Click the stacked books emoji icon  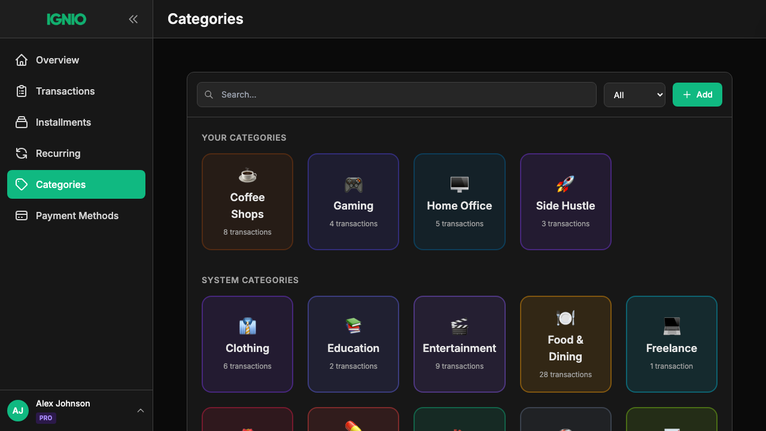click(x=353, y=326)
